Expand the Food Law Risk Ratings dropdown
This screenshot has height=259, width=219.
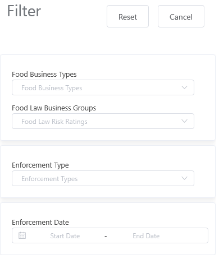pos(103,121)
